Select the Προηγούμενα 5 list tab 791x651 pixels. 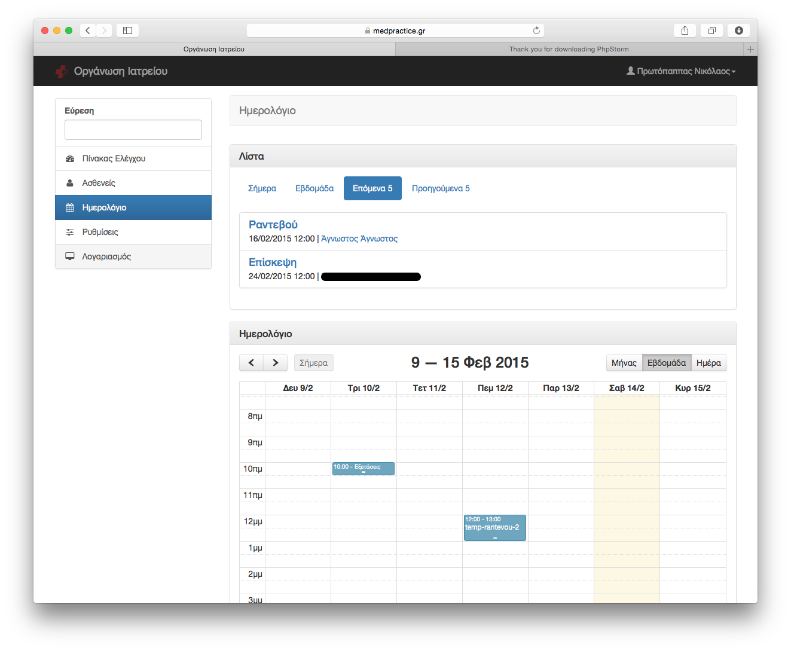pyautogui.click(x=441, y=188)
